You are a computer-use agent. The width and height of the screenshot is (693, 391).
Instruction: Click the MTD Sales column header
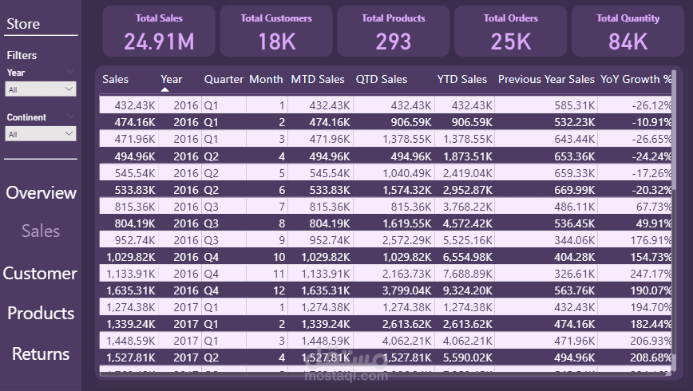[x=318, y=79]
